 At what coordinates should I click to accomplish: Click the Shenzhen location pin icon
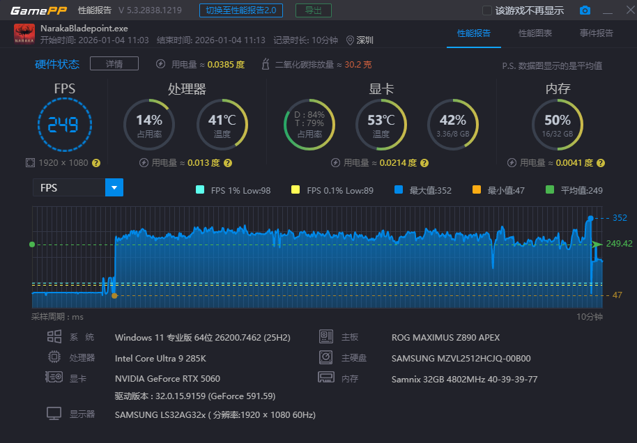tap(350, 40)
